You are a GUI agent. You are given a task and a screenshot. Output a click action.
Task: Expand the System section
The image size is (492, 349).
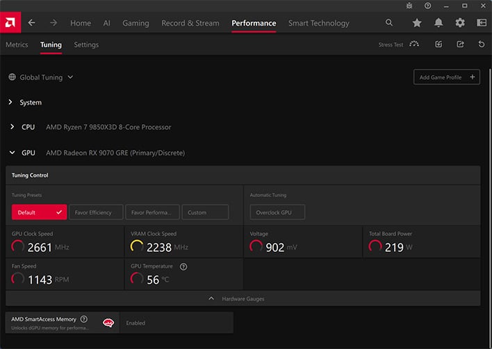(x=10, y=102)
